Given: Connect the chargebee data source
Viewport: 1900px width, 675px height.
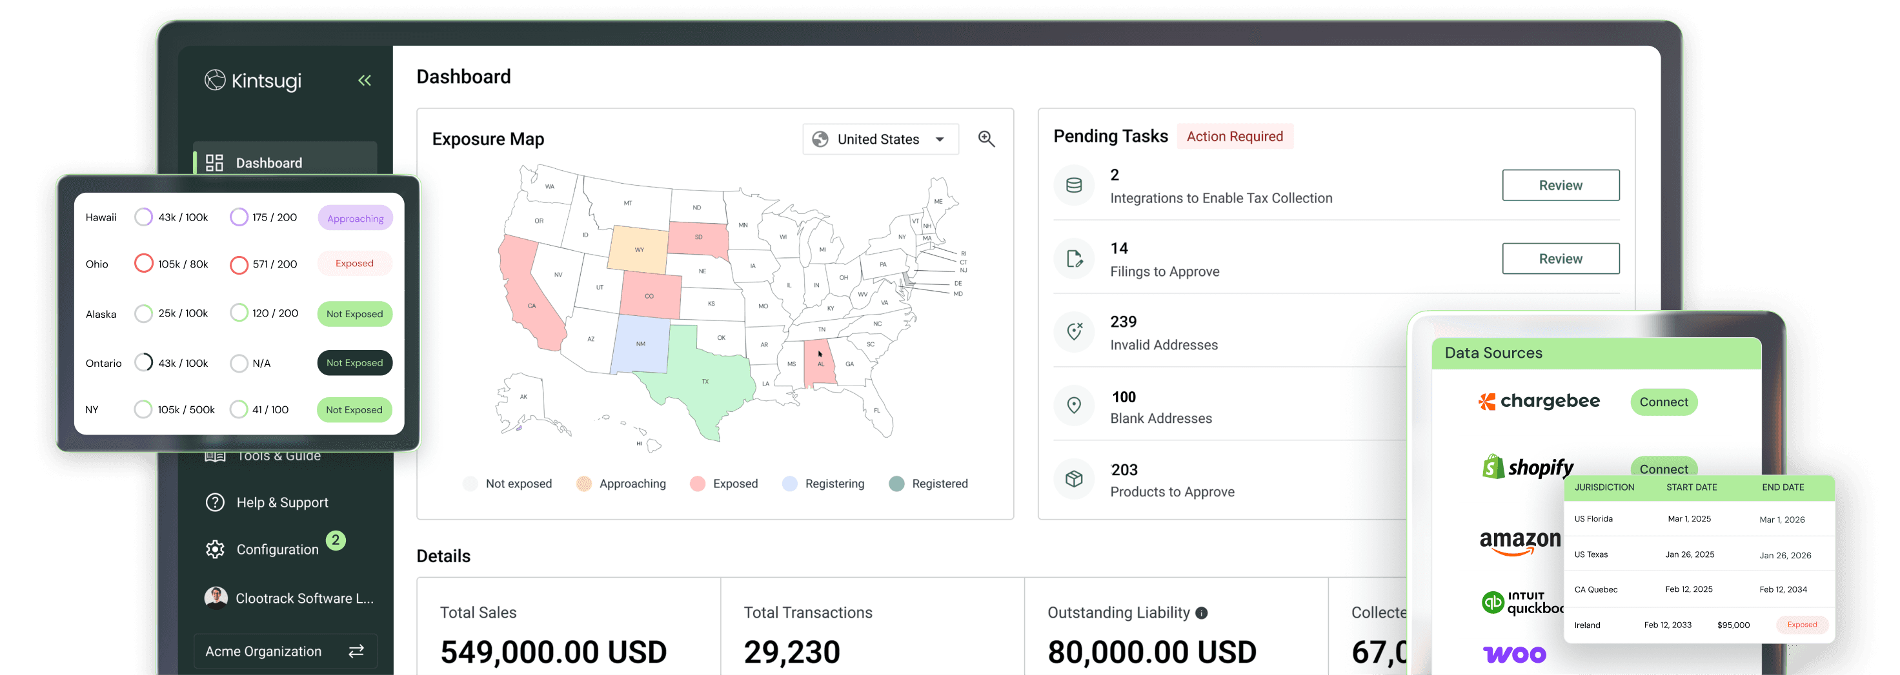Looking at the screenshot, I should coord(1663,402).
